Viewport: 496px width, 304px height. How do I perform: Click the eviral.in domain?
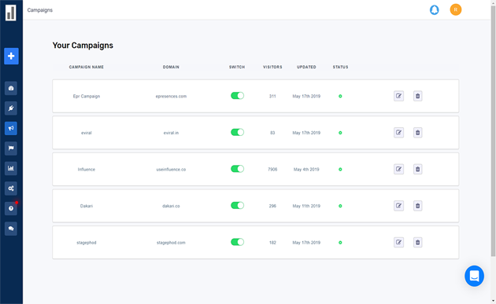point(171,133)
